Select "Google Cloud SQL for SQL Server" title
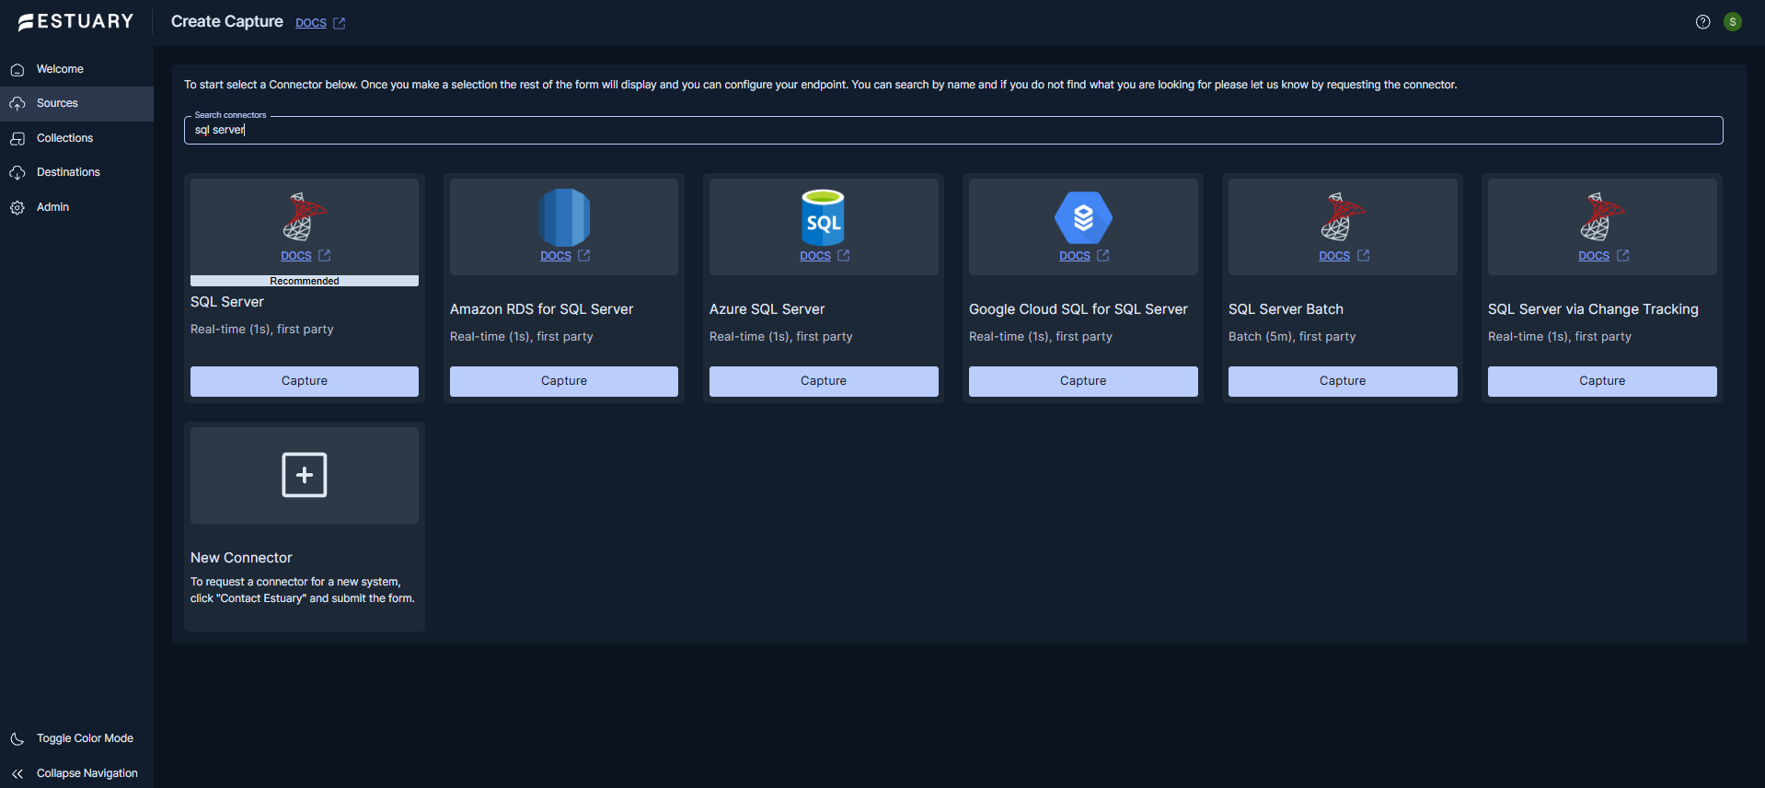This screenshot has width=1765, height=788. tap(1079, 309)
